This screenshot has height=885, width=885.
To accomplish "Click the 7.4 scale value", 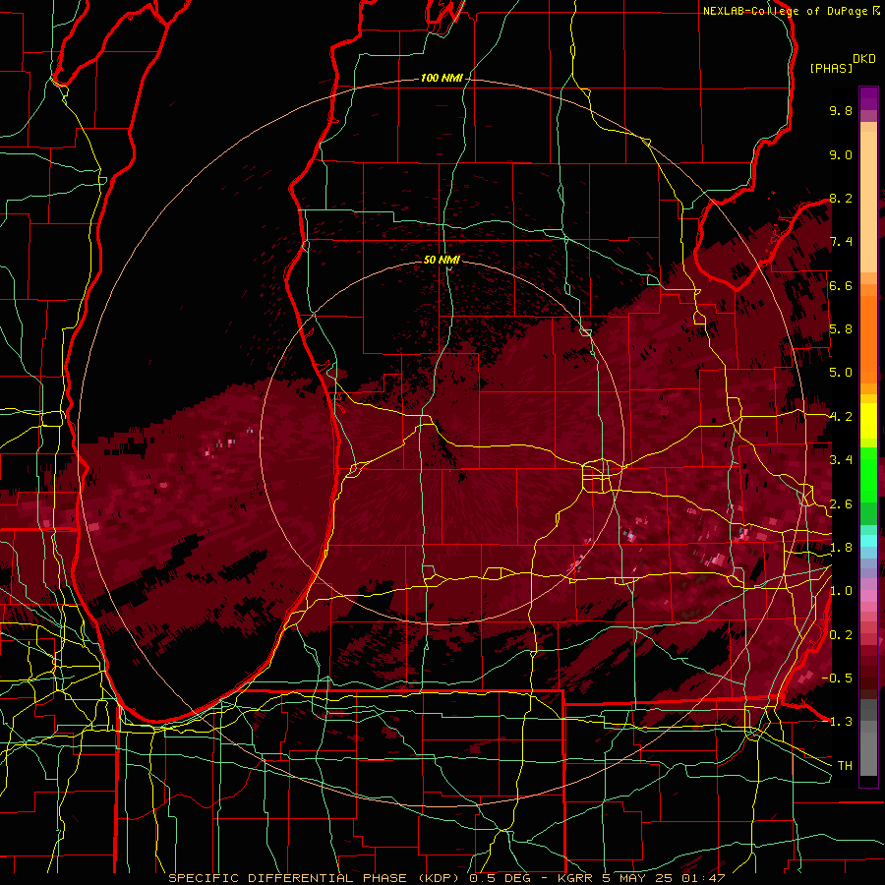I will click(x=841, y=242).
